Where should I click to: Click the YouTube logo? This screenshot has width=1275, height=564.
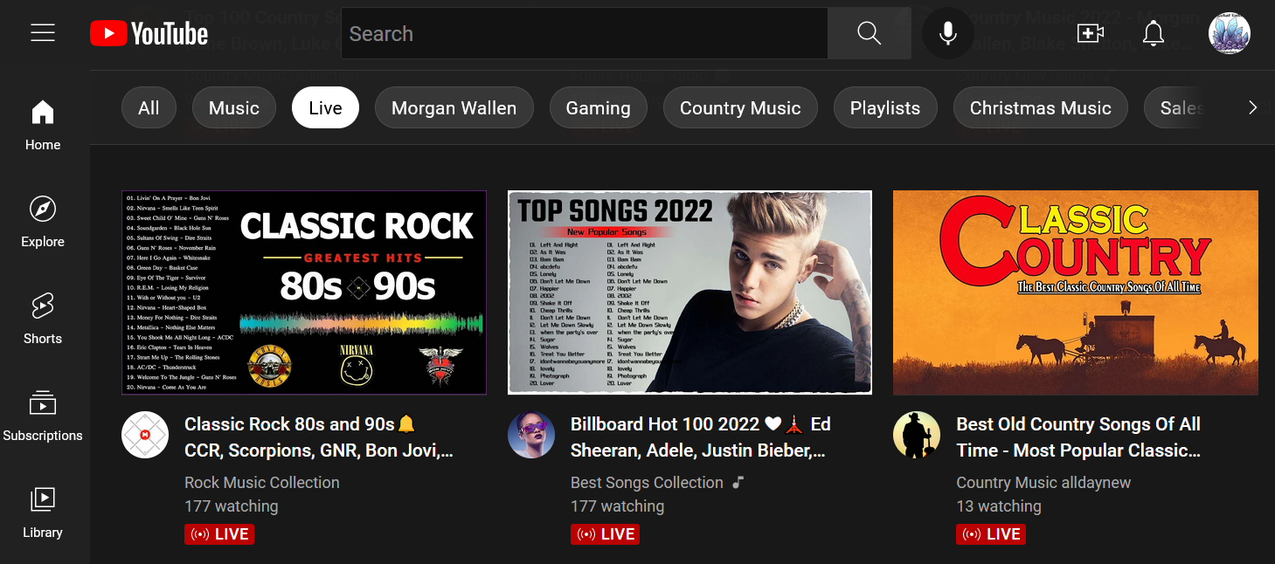(x=149, y=34)
